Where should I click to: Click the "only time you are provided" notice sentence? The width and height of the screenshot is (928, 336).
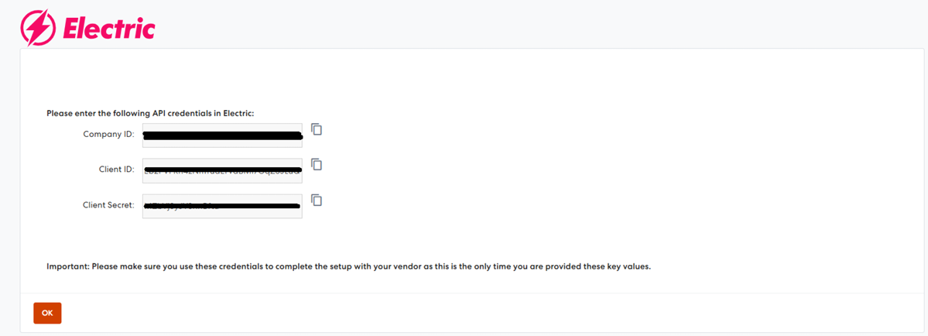(542, 267)
